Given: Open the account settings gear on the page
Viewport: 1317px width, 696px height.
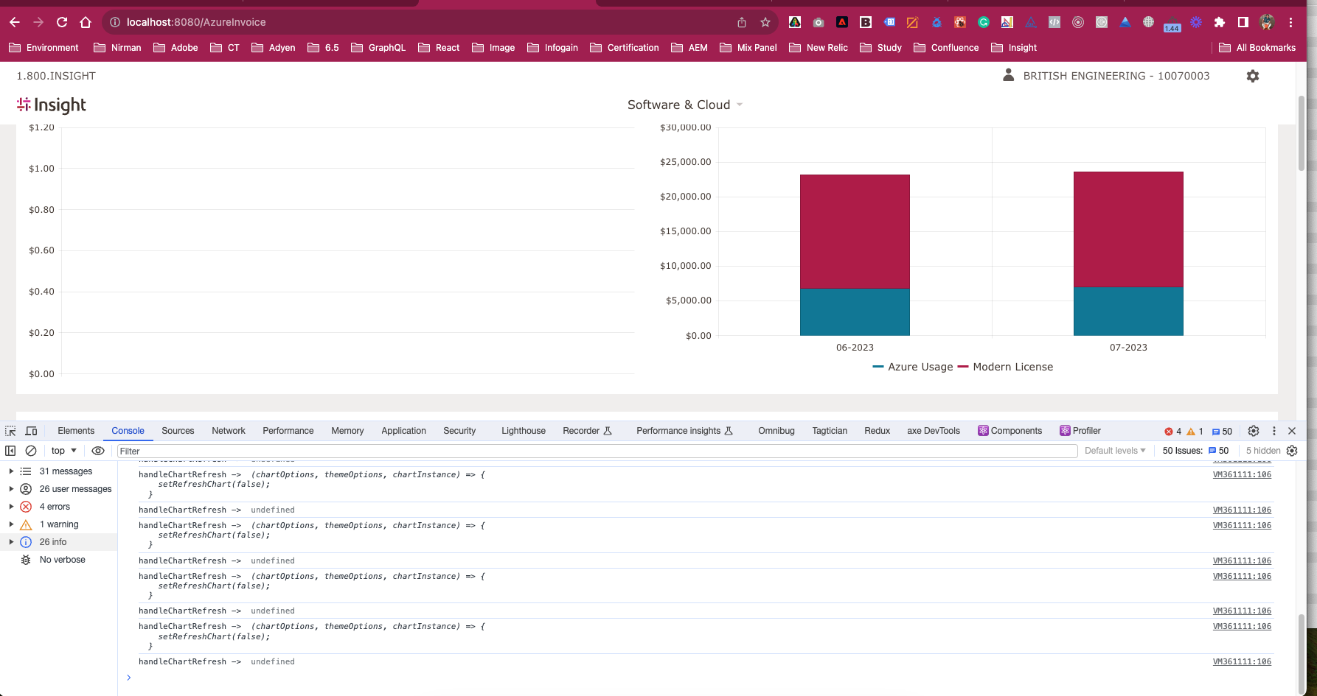Looking at the screenshot, I should click(x=1253, y=76).
